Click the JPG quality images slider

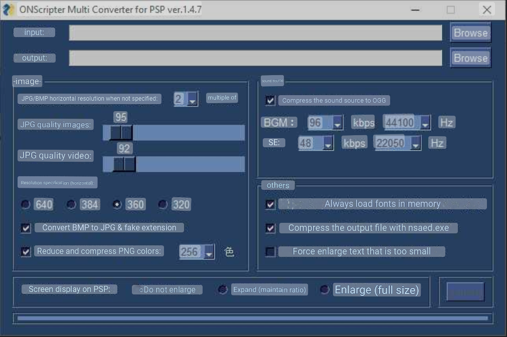(x=174, y=133)
